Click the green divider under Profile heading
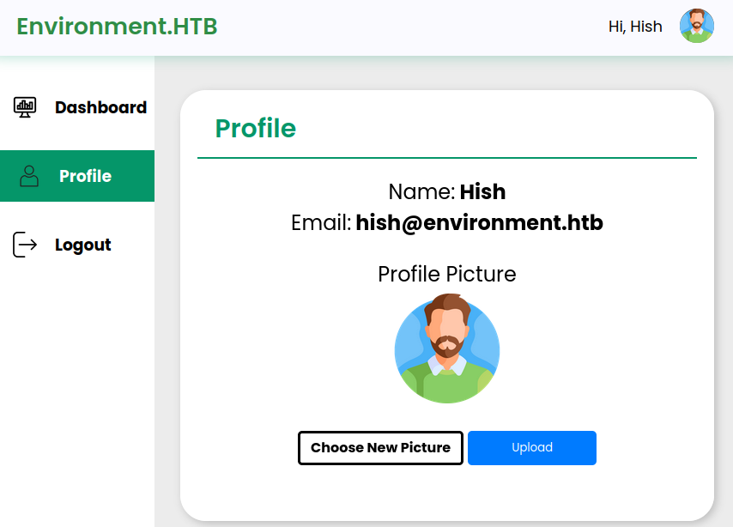 [x=446, y=158]
